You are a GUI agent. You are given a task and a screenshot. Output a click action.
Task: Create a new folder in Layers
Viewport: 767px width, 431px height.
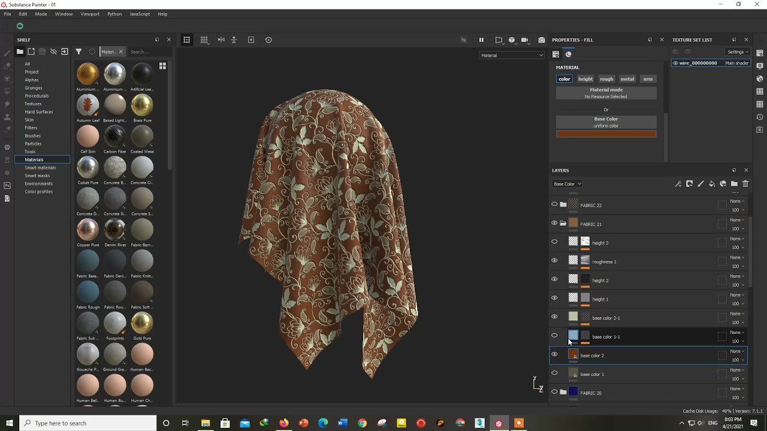pyautogui.click(x=734, y=184)
